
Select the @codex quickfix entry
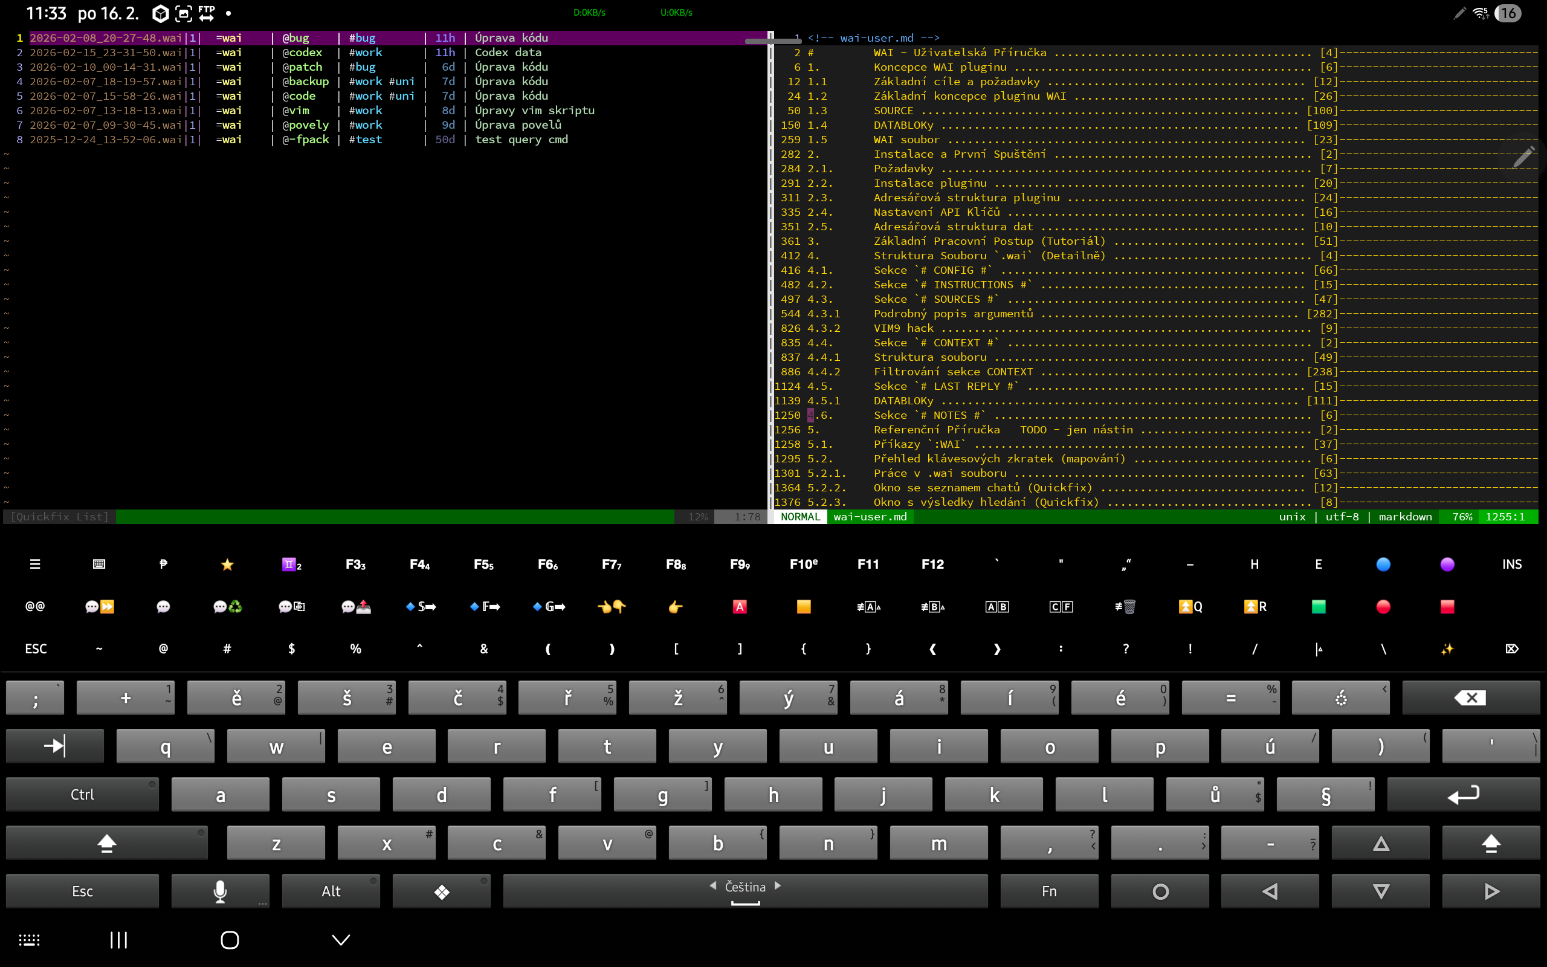coord(302,53)
